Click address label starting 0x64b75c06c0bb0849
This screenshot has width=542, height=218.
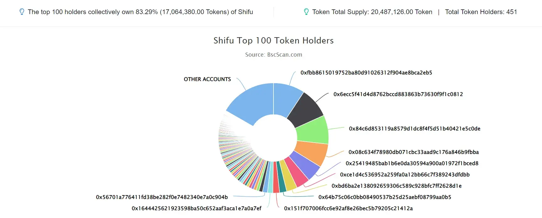[385, 197]
